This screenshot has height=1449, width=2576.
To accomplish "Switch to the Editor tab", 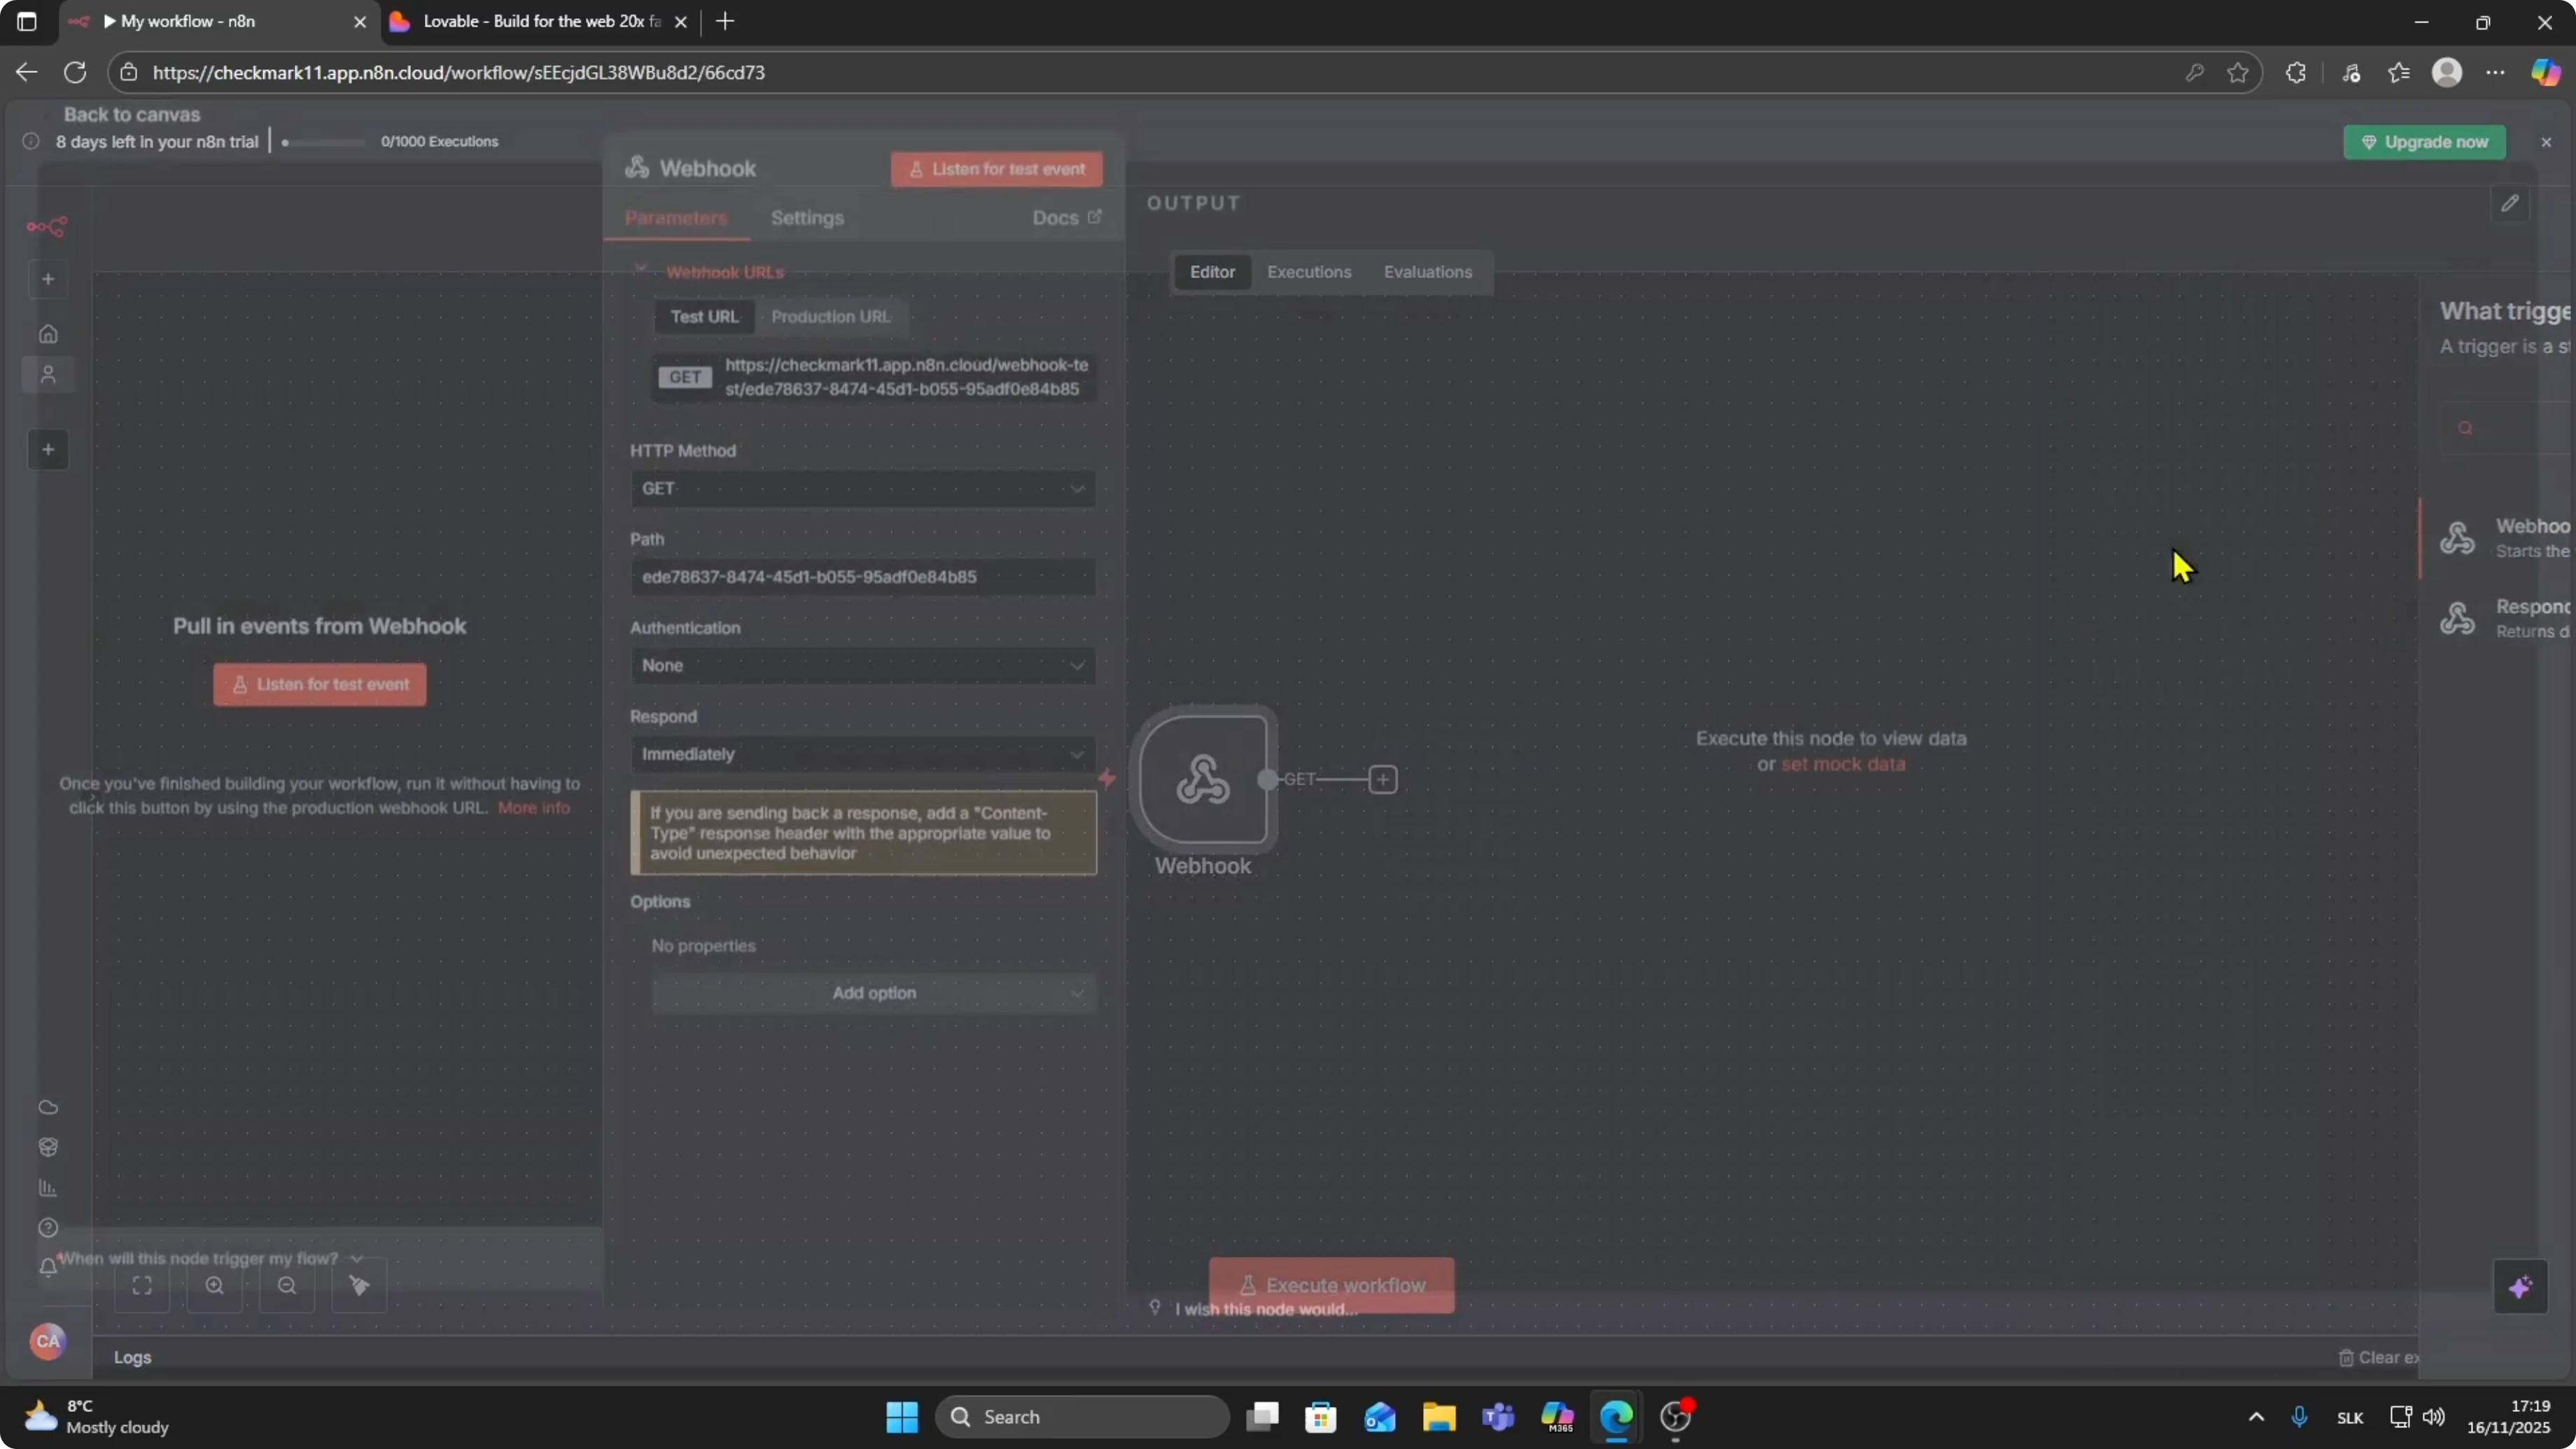I will coord(1212,272).
